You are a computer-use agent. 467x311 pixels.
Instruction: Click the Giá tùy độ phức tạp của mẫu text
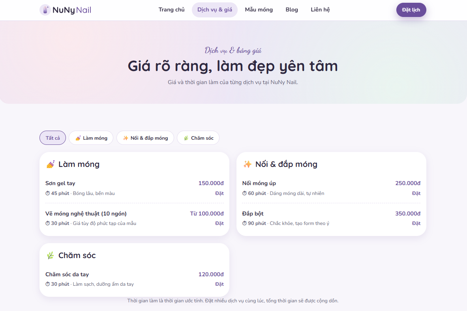point(105,223)
